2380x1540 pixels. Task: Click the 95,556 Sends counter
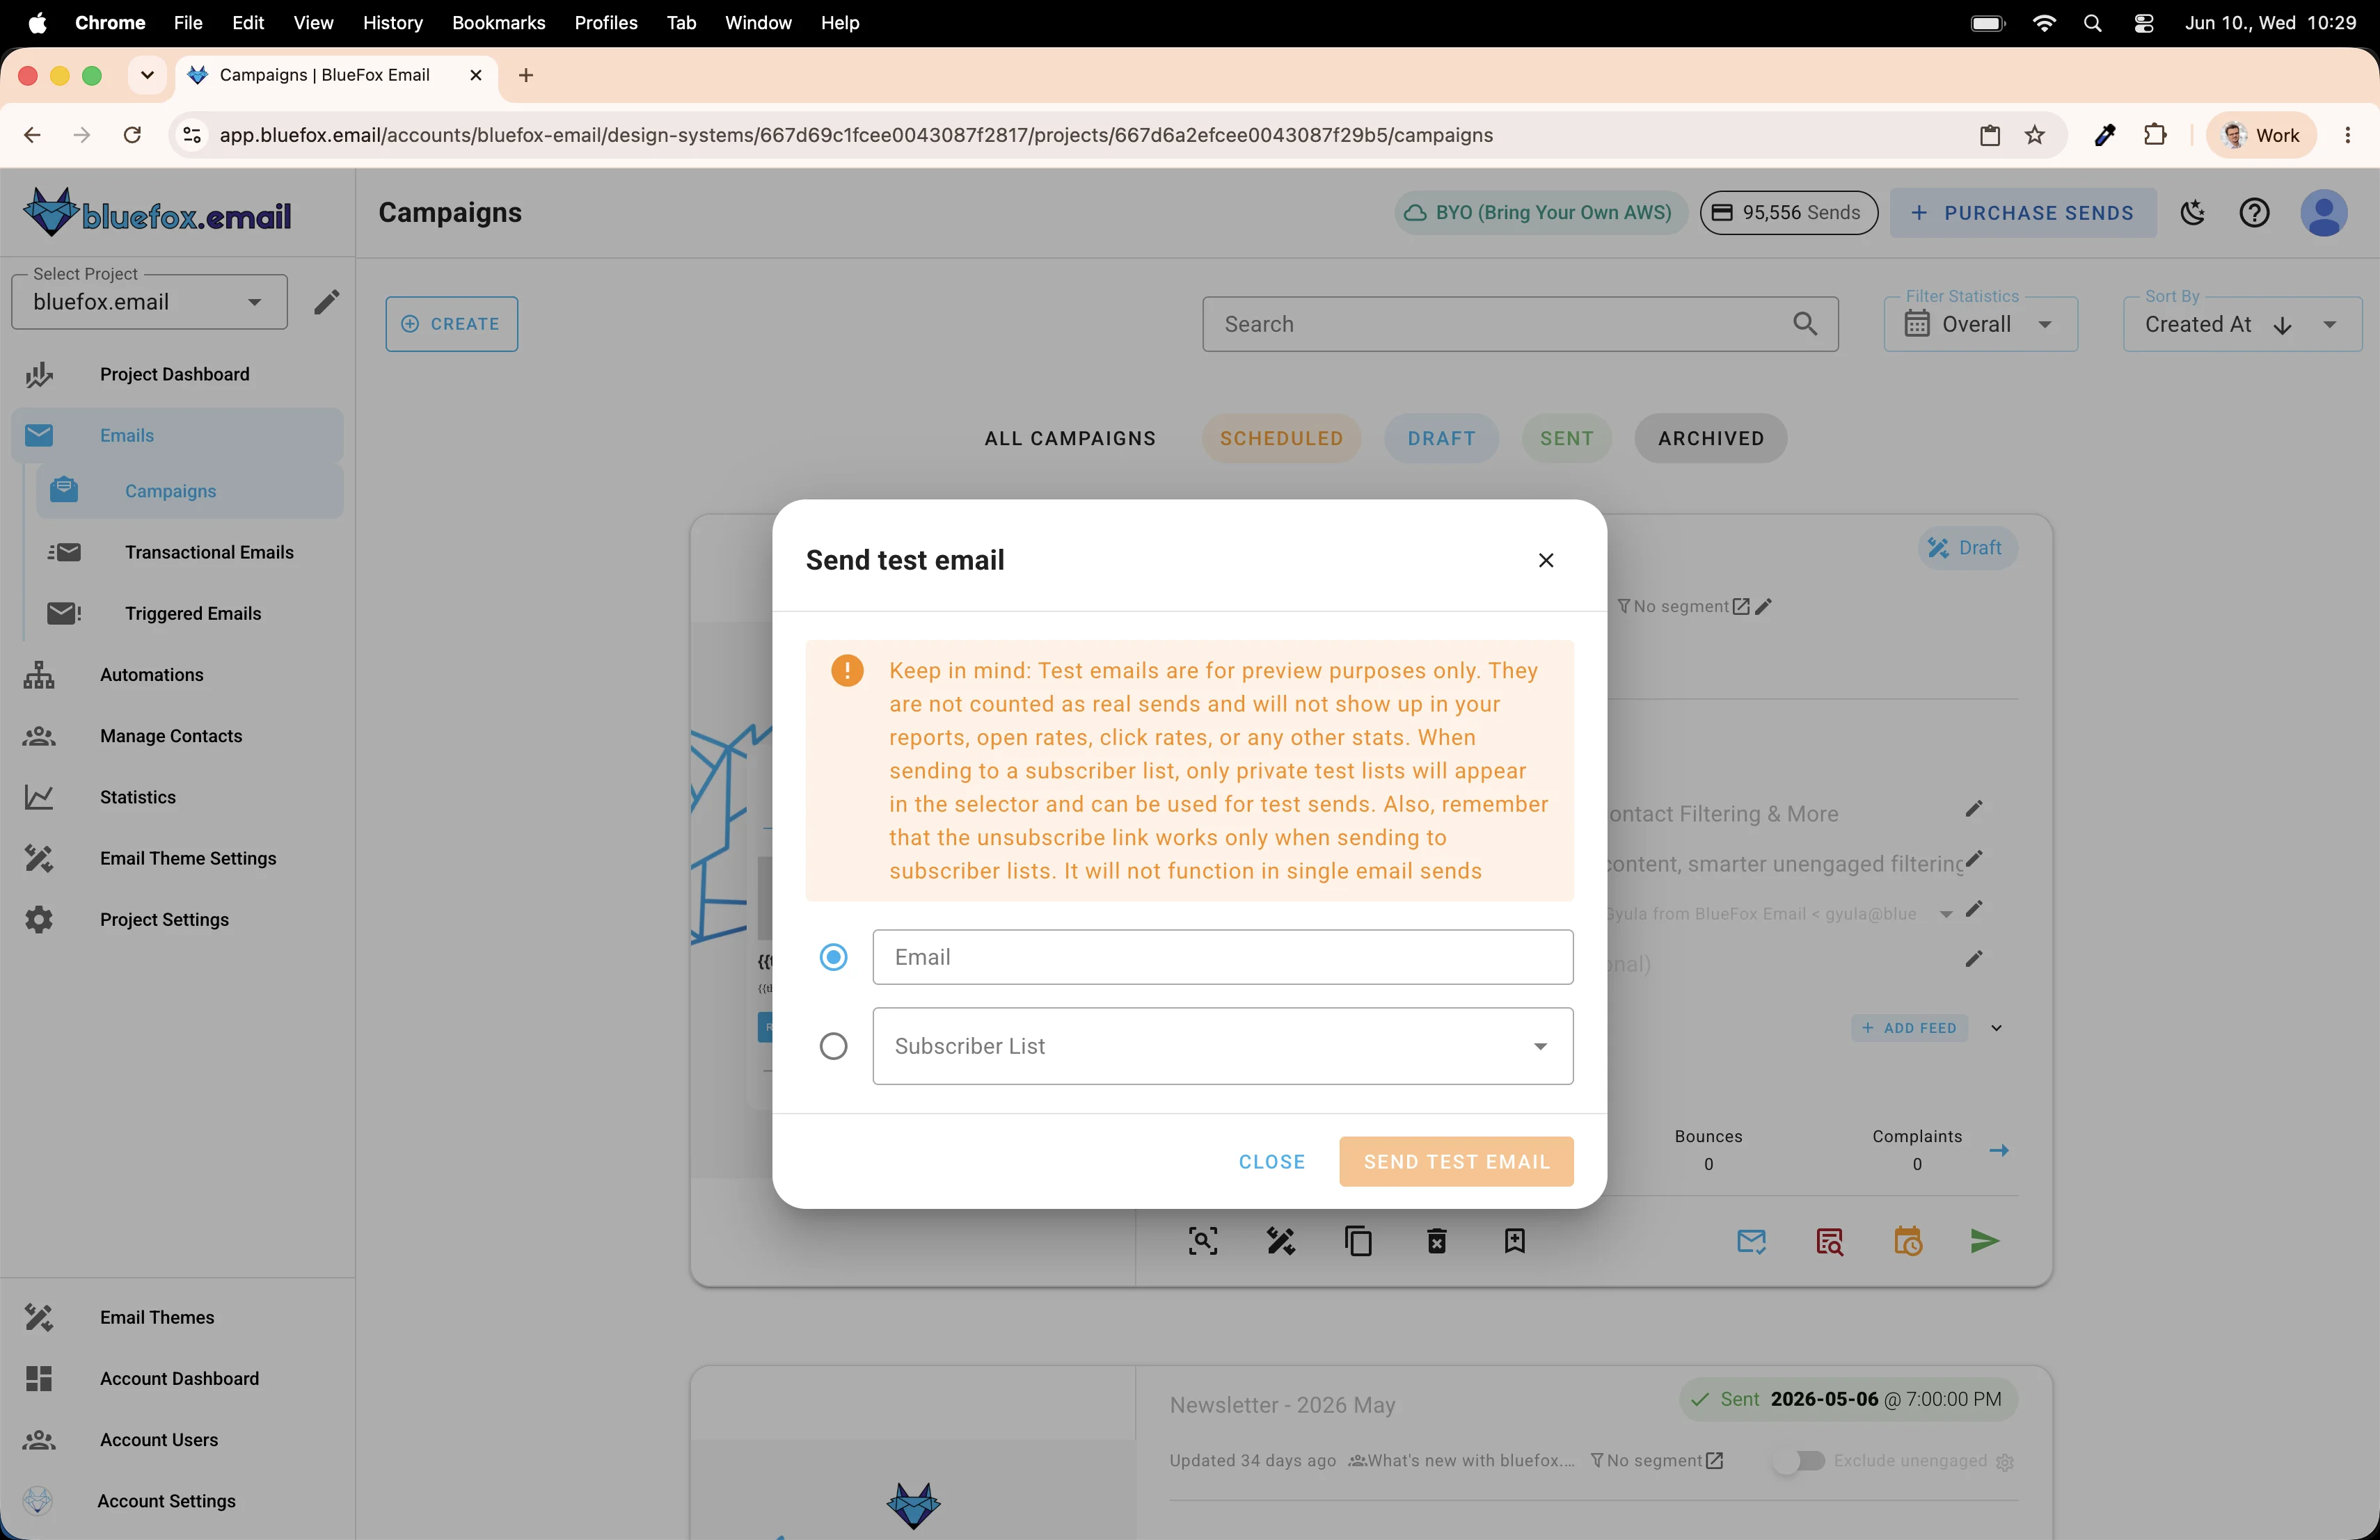coord(1788,213)
